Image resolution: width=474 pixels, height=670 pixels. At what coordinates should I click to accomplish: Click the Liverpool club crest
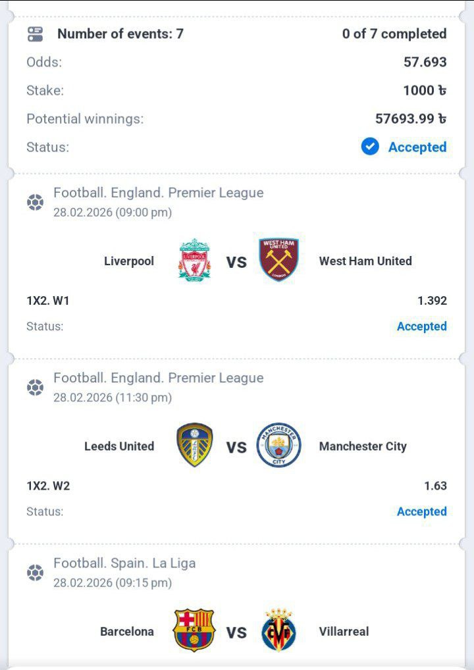click(194, 260)
